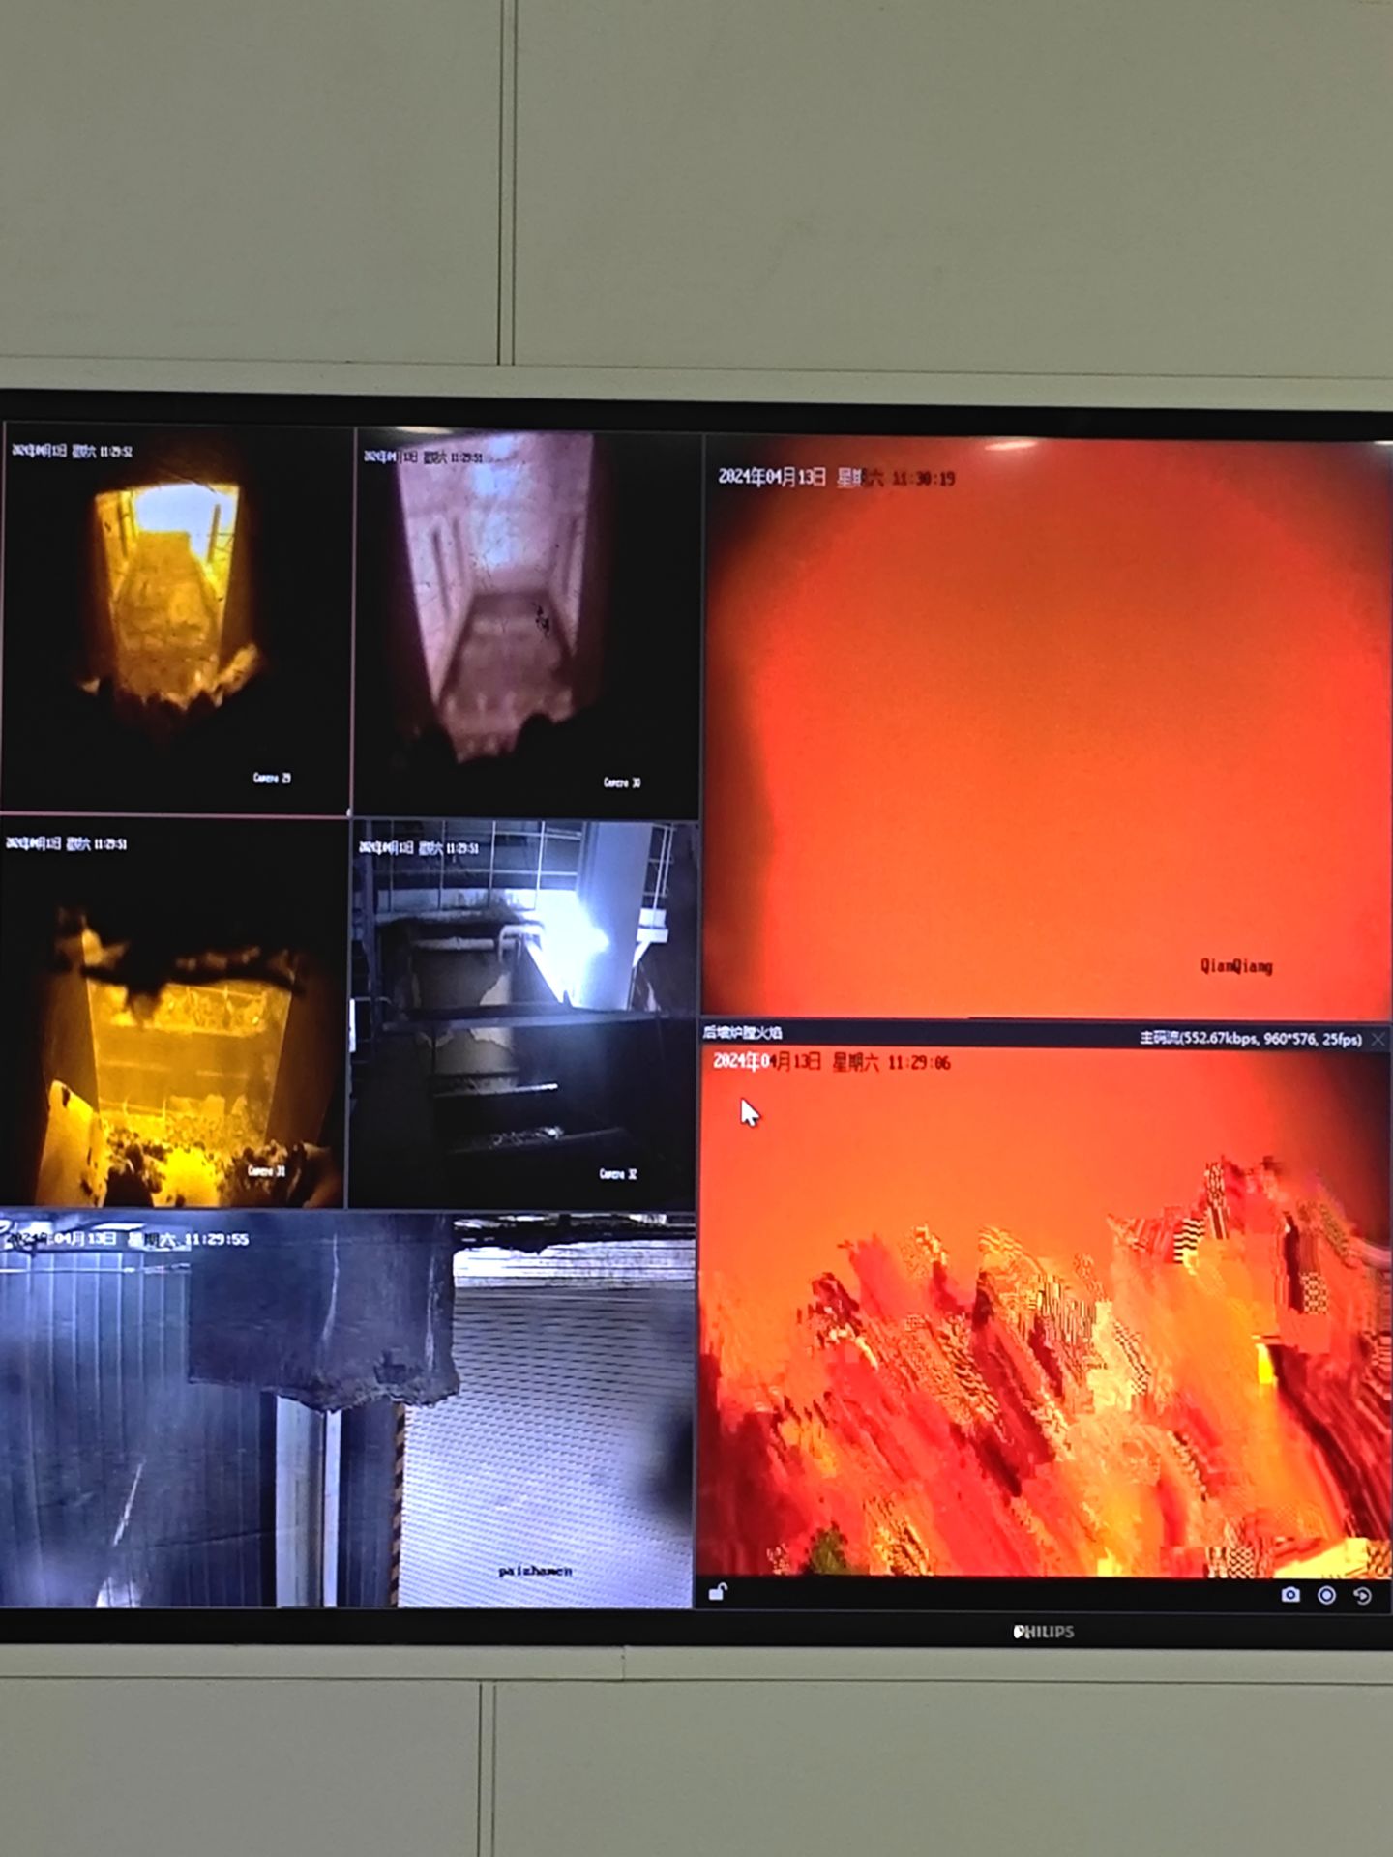This screenshot has height=1857, width=1393.
Task: Select the Camera 29 video feed
Action: [175, 619]
